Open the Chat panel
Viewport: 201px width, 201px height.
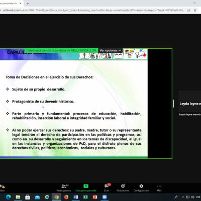coord(107,188)
